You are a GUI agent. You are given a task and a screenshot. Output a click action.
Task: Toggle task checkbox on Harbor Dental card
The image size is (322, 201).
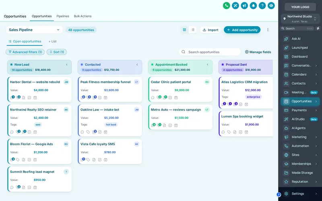coord(29,98)
